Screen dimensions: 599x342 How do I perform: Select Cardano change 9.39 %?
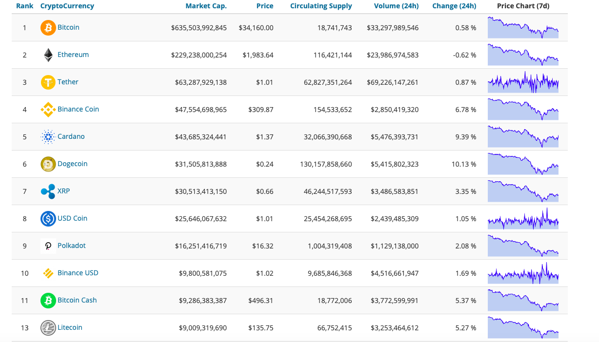[466, 137]
